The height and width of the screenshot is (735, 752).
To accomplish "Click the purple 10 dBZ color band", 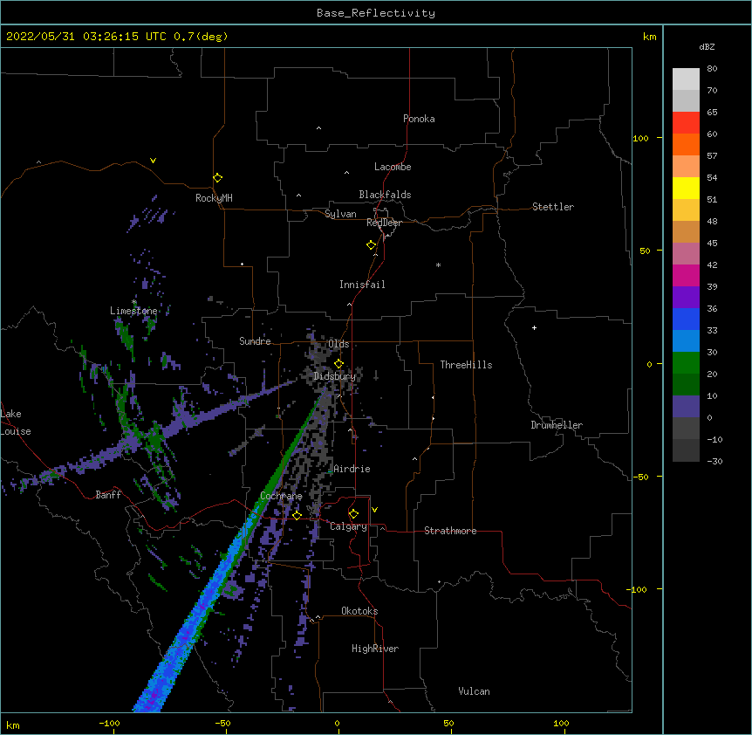I will 686,407.
